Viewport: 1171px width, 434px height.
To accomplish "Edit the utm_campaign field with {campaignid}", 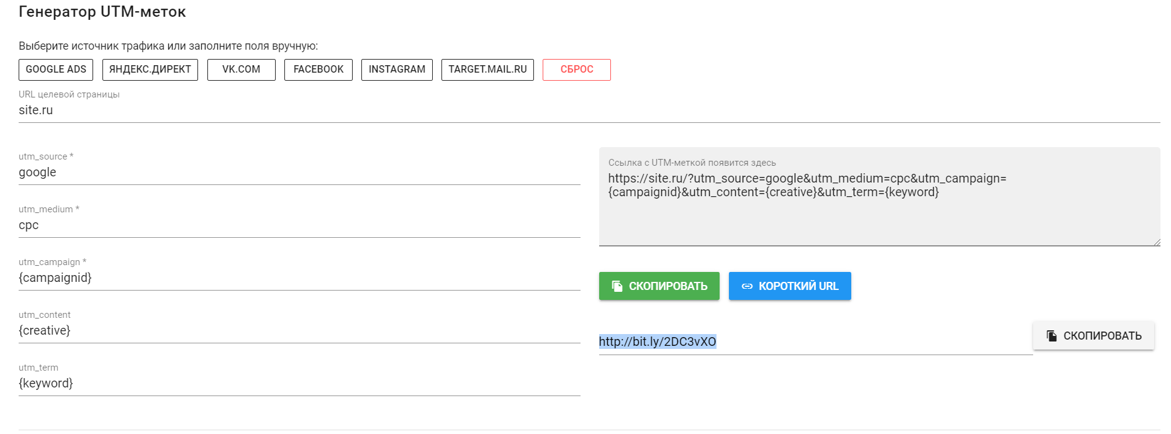I will (299, 278).
